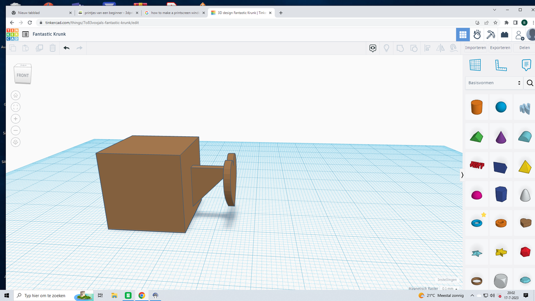This screenshot has height=301, width=535.
Task: Click the browser address bar URL
Action: click(x=92, y=23)
